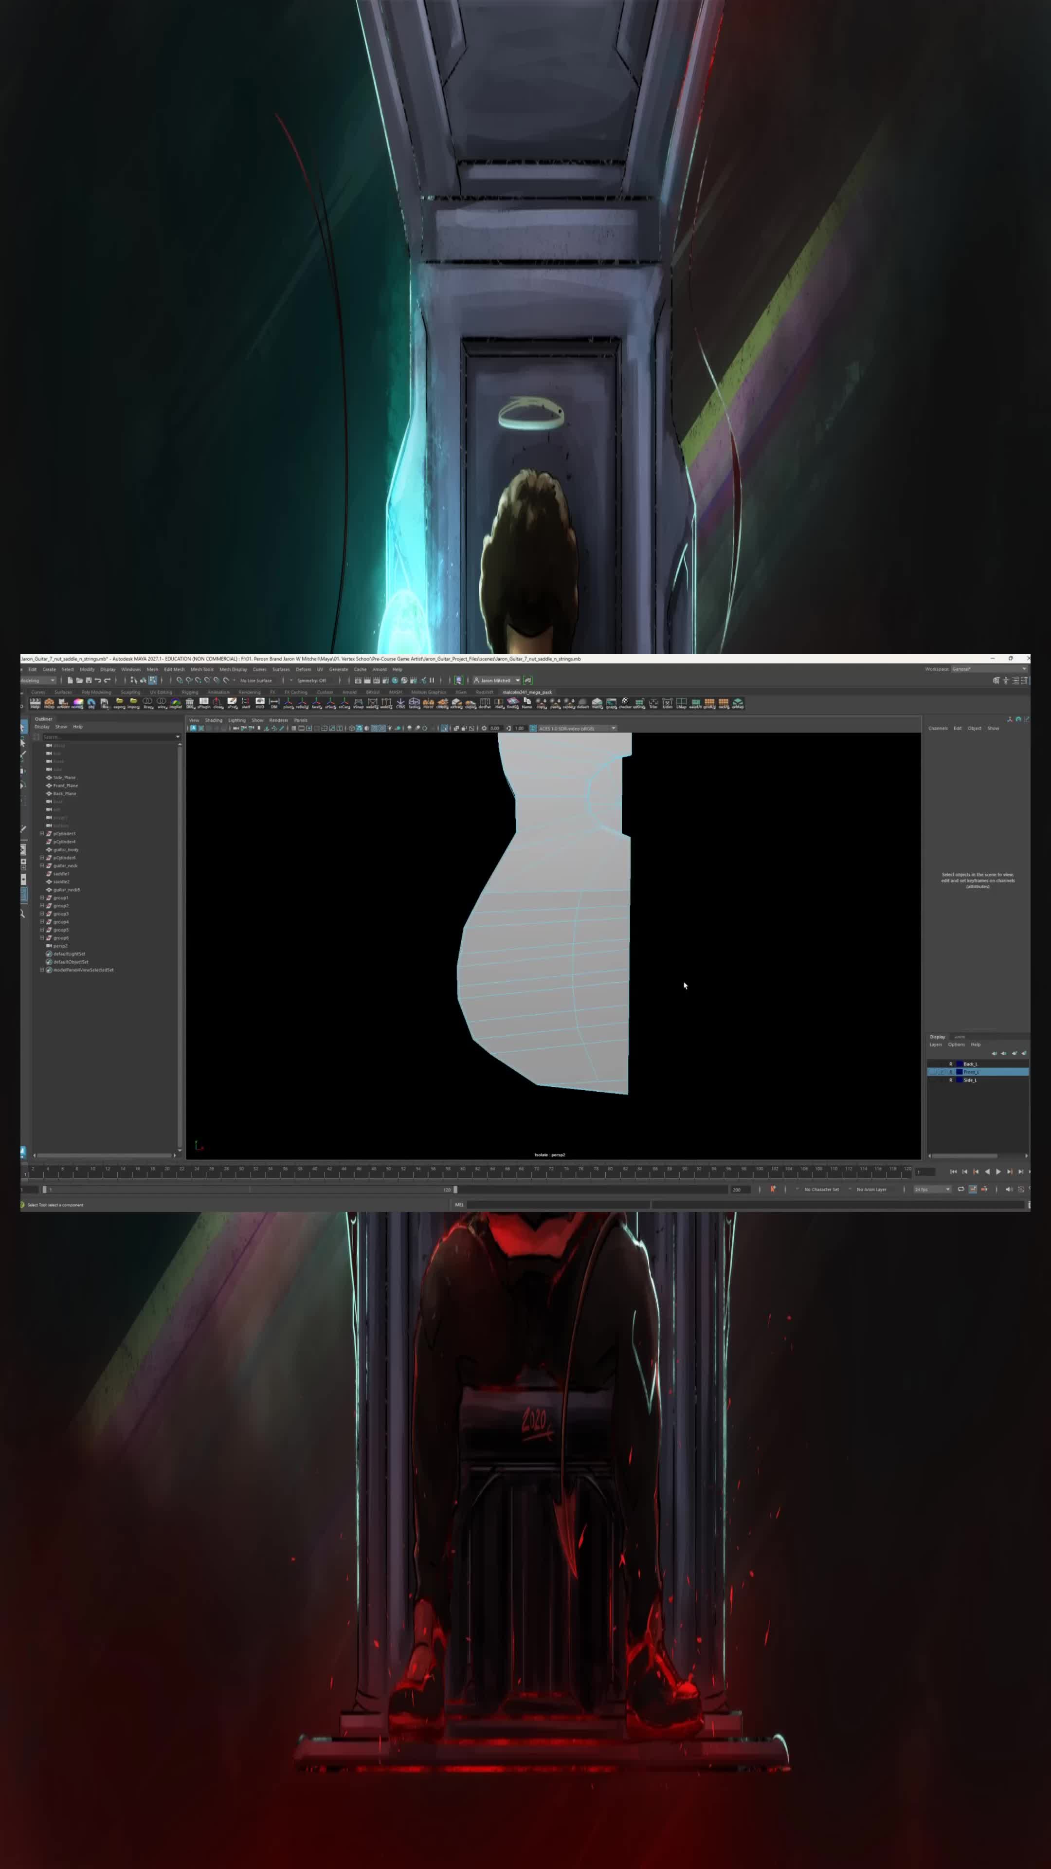
Task: Click the HUD shelf icon
Action: pyautogui.click(x=260, y=702)
